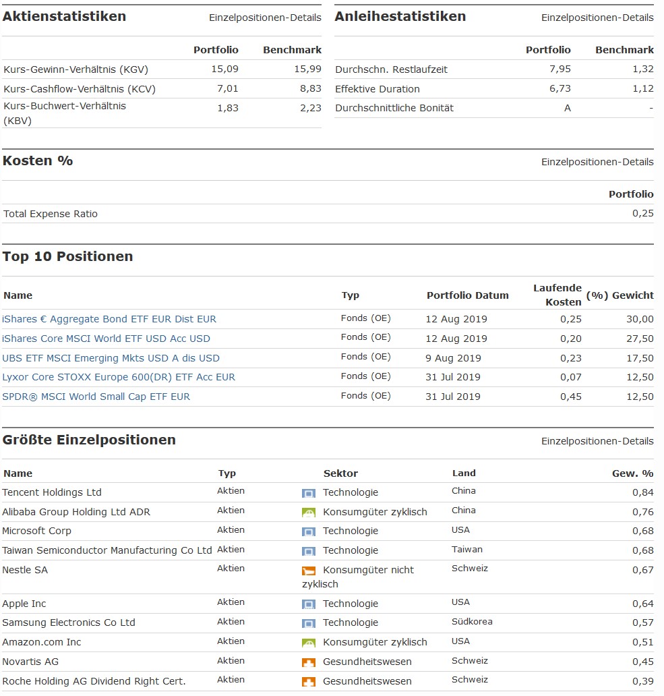Click Durchschn. Restlaufzeit label
The width and height of the screenshot is (664, 696).
(391, 69)
